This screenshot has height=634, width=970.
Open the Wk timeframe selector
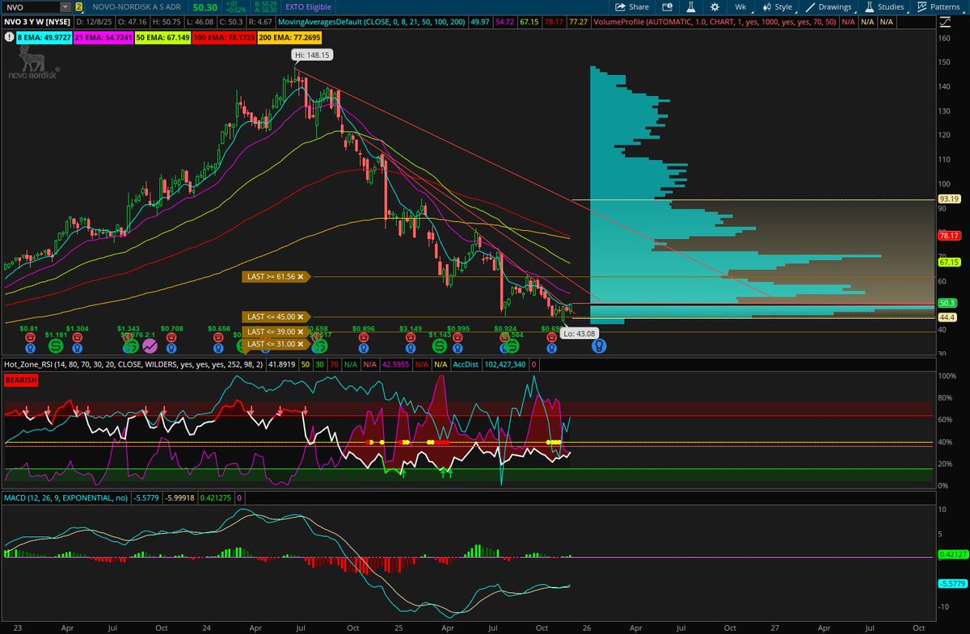click(740, 6)
